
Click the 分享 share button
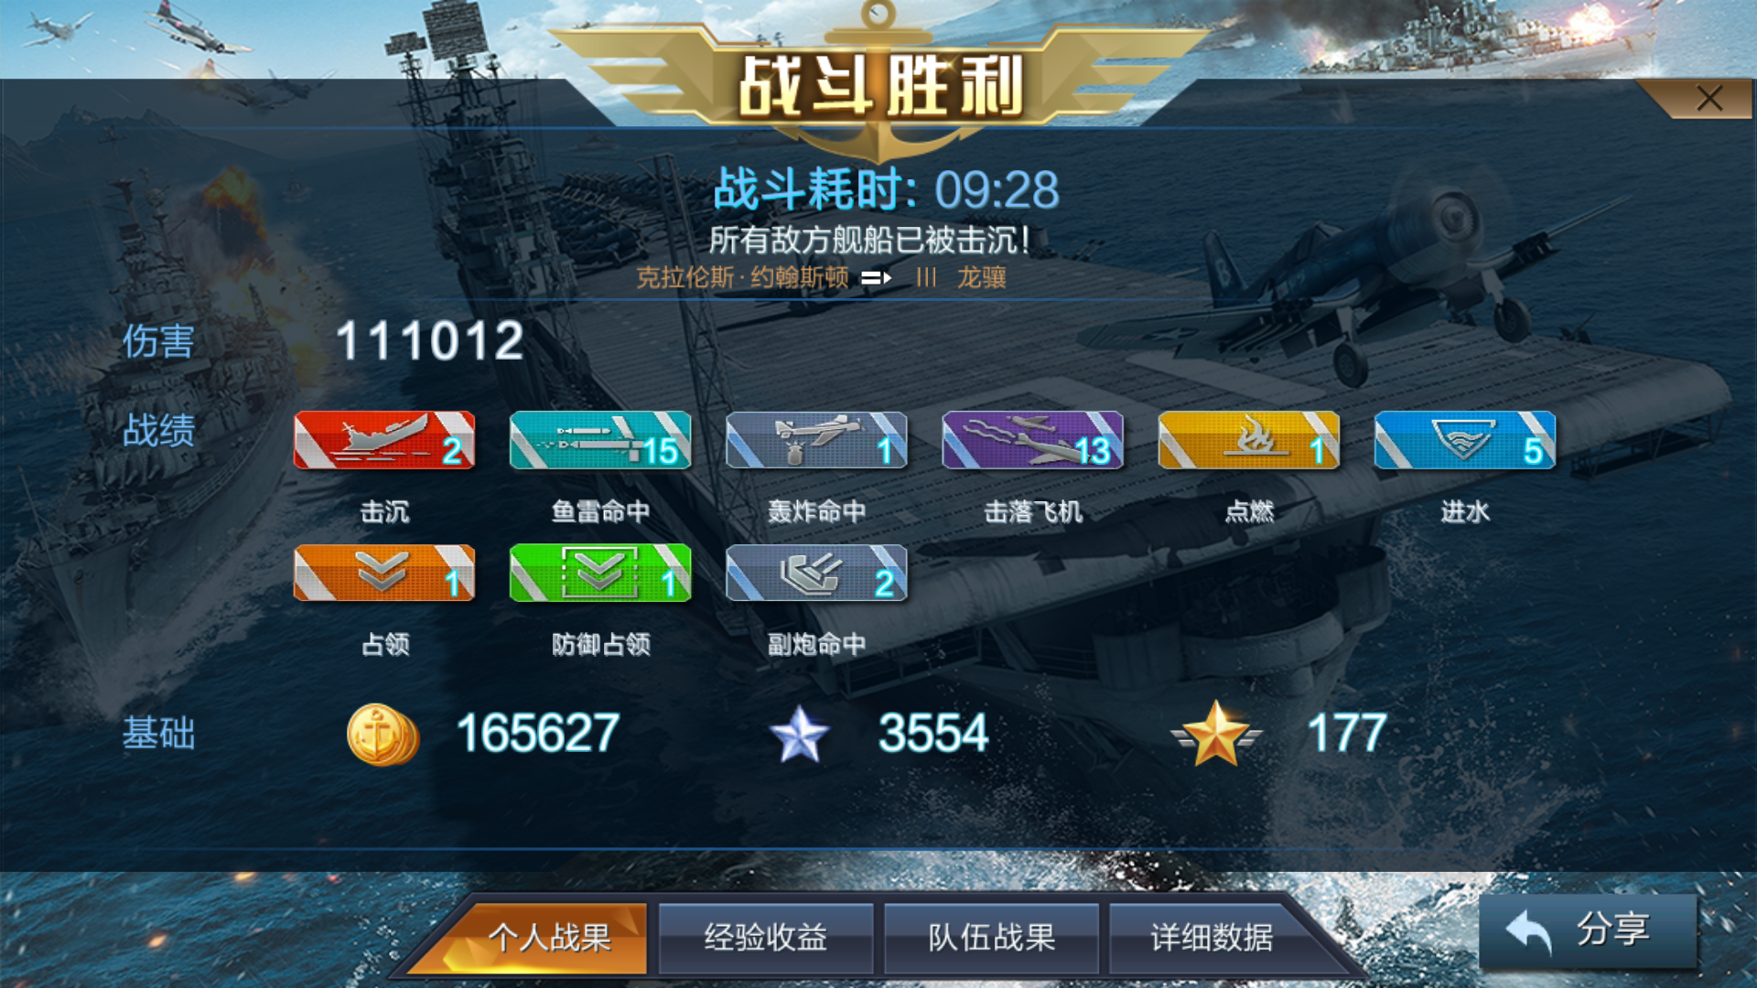[x=1588, y=930]
